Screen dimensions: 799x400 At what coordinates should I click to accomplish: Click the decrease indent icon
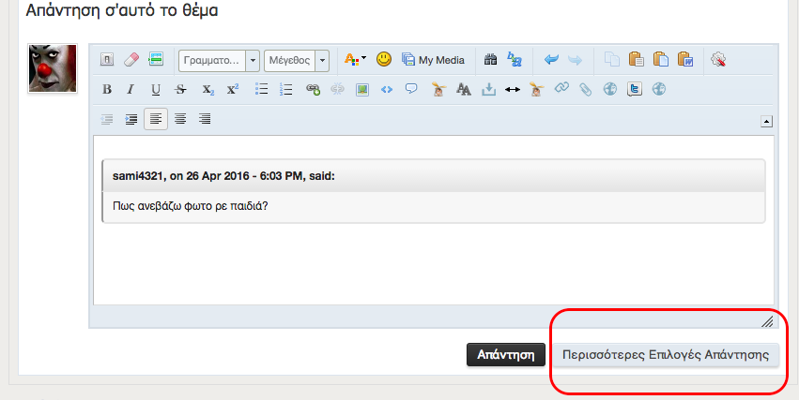[x=106, y=120]
